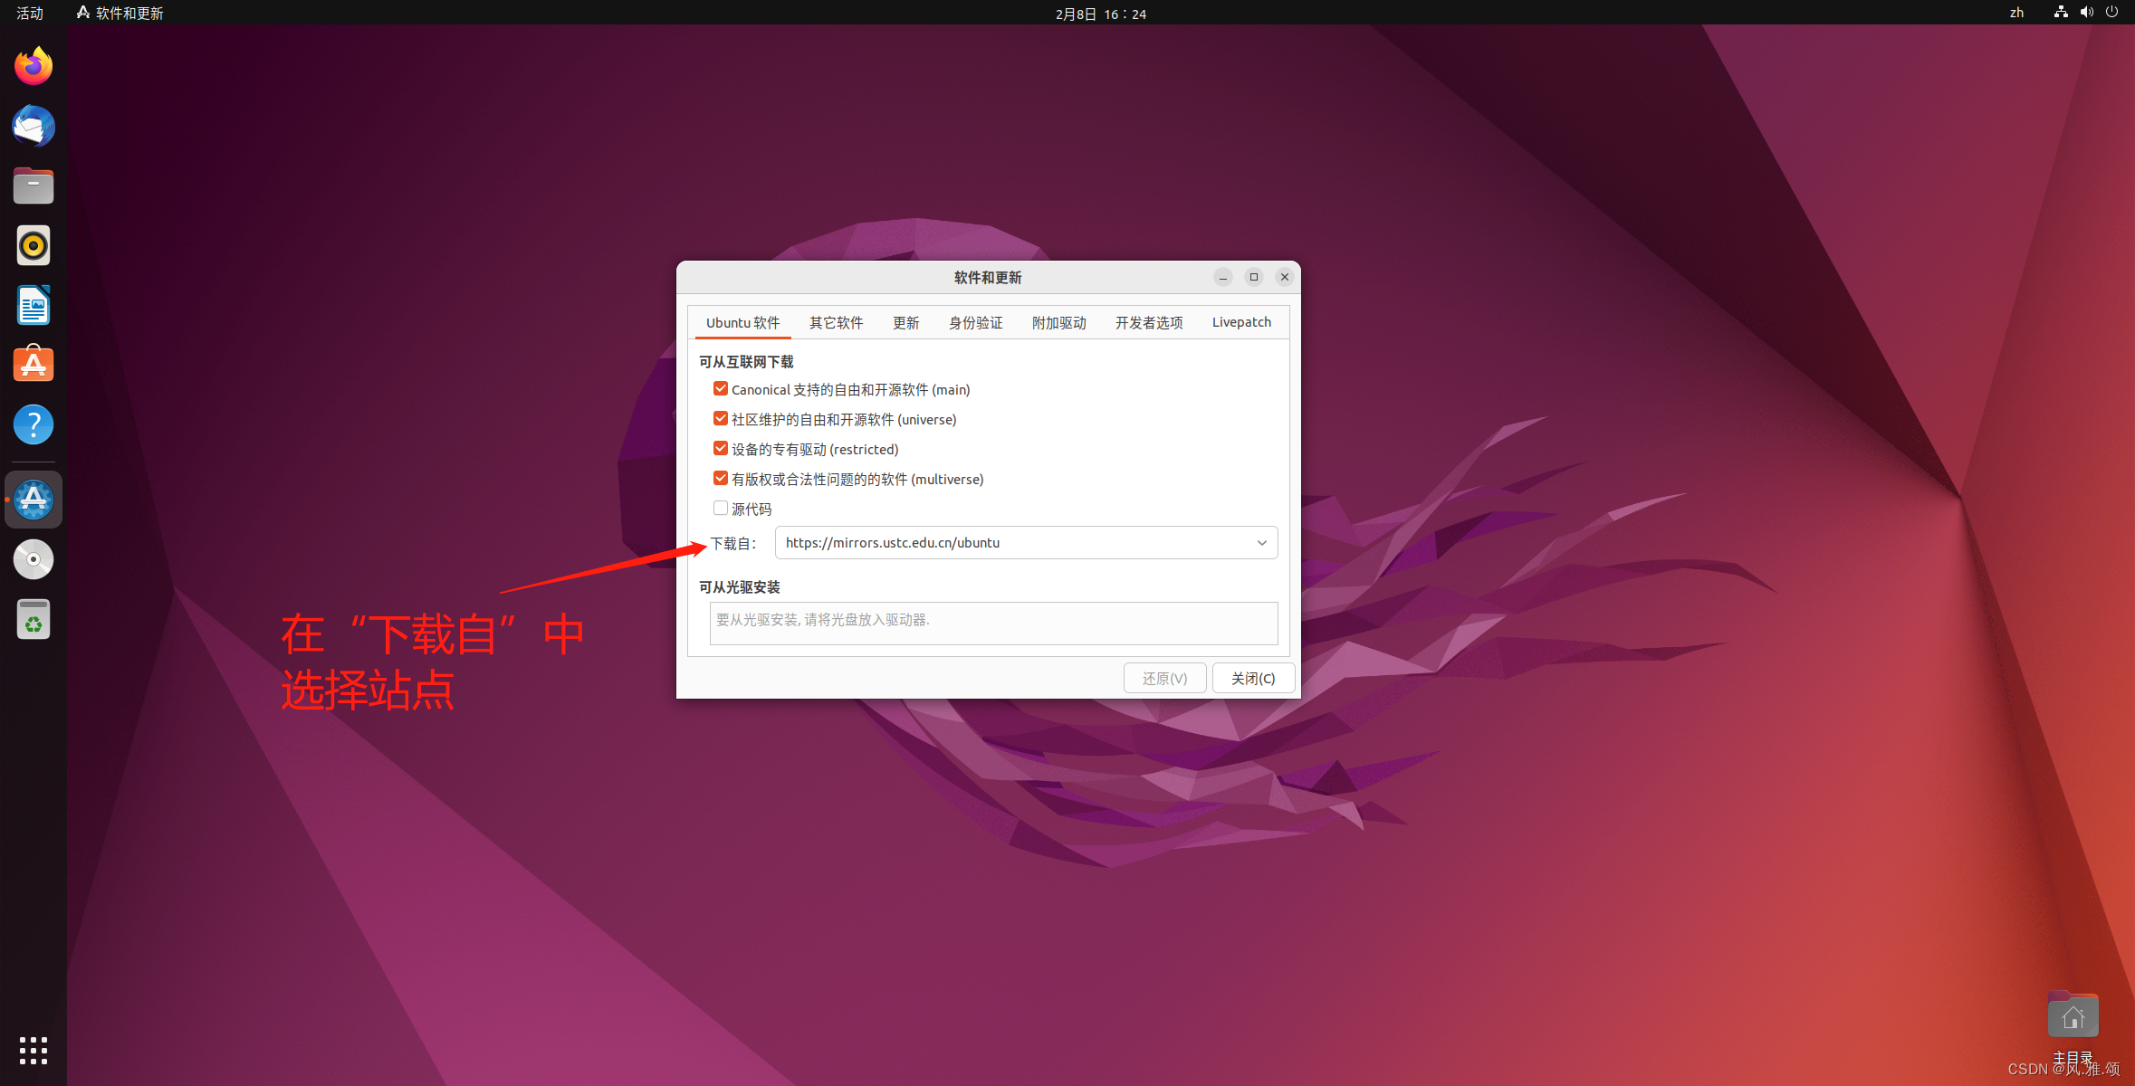Switch to the 附加驱动 tab

(1058, 323)
